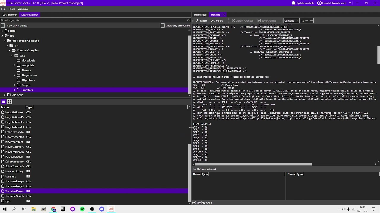Open the File menu
Image resolution: width=380 pixels, height=213 pixels.
3,9
